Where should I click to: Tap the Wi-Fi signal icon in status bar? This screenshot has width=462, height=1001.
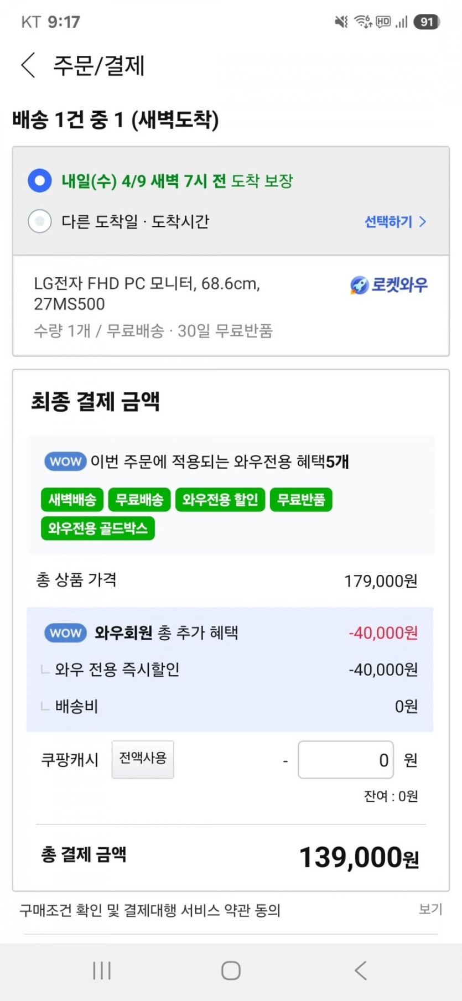pos(362,22)
